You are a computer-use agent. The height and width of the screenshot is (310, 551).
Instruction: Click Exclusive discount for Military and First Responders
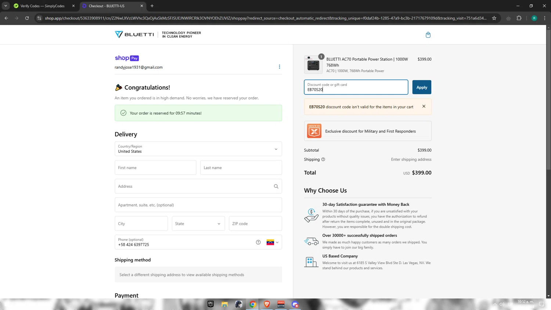coord(368,131)
